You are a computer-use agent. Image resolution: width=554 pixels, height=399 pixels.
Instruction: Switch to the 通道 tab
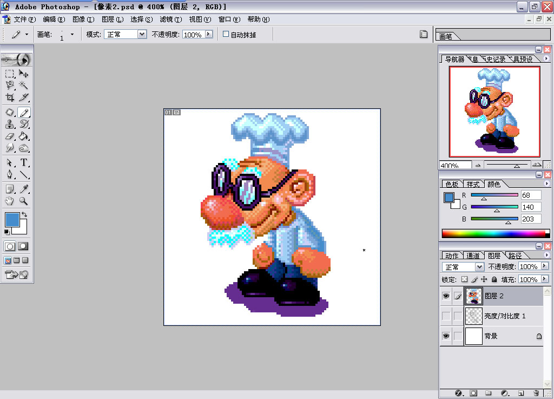[473, 256]
